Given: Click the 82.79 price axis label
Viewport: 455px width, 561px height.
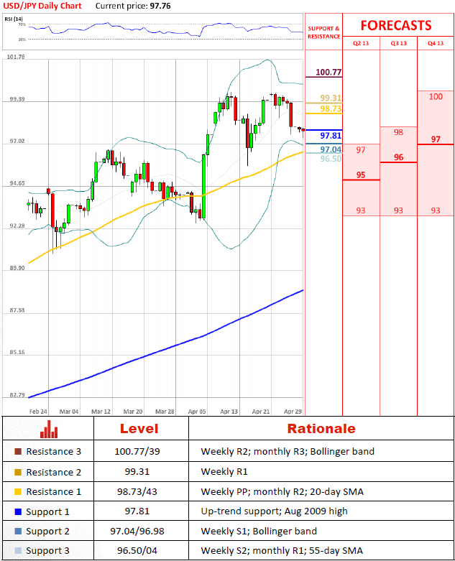Looking at the screenshot, I should coord(17,395).
